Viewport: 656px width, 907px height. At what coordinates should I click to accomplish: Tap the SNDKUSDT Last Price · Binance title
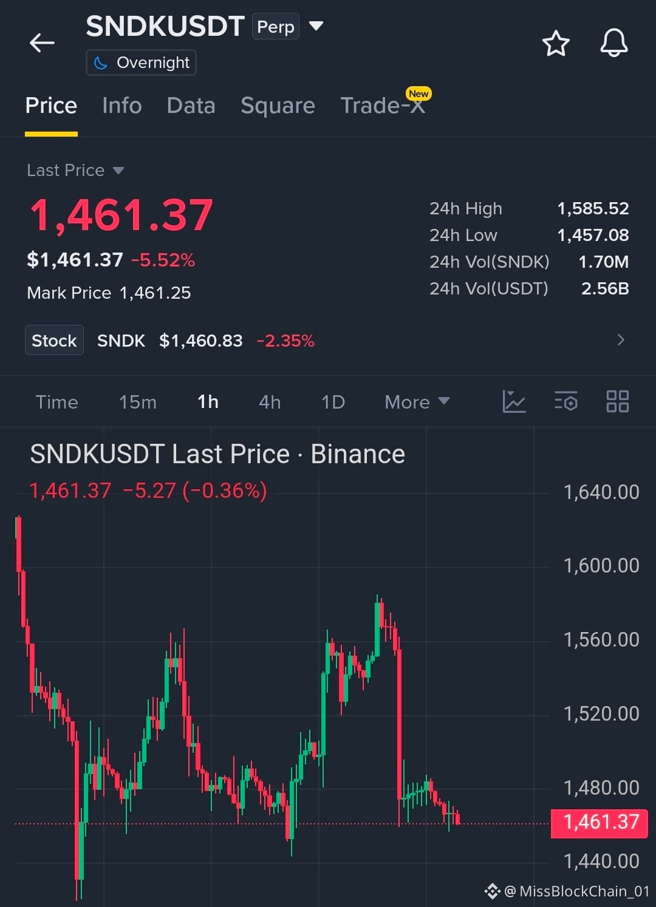[x=217, y=454]
